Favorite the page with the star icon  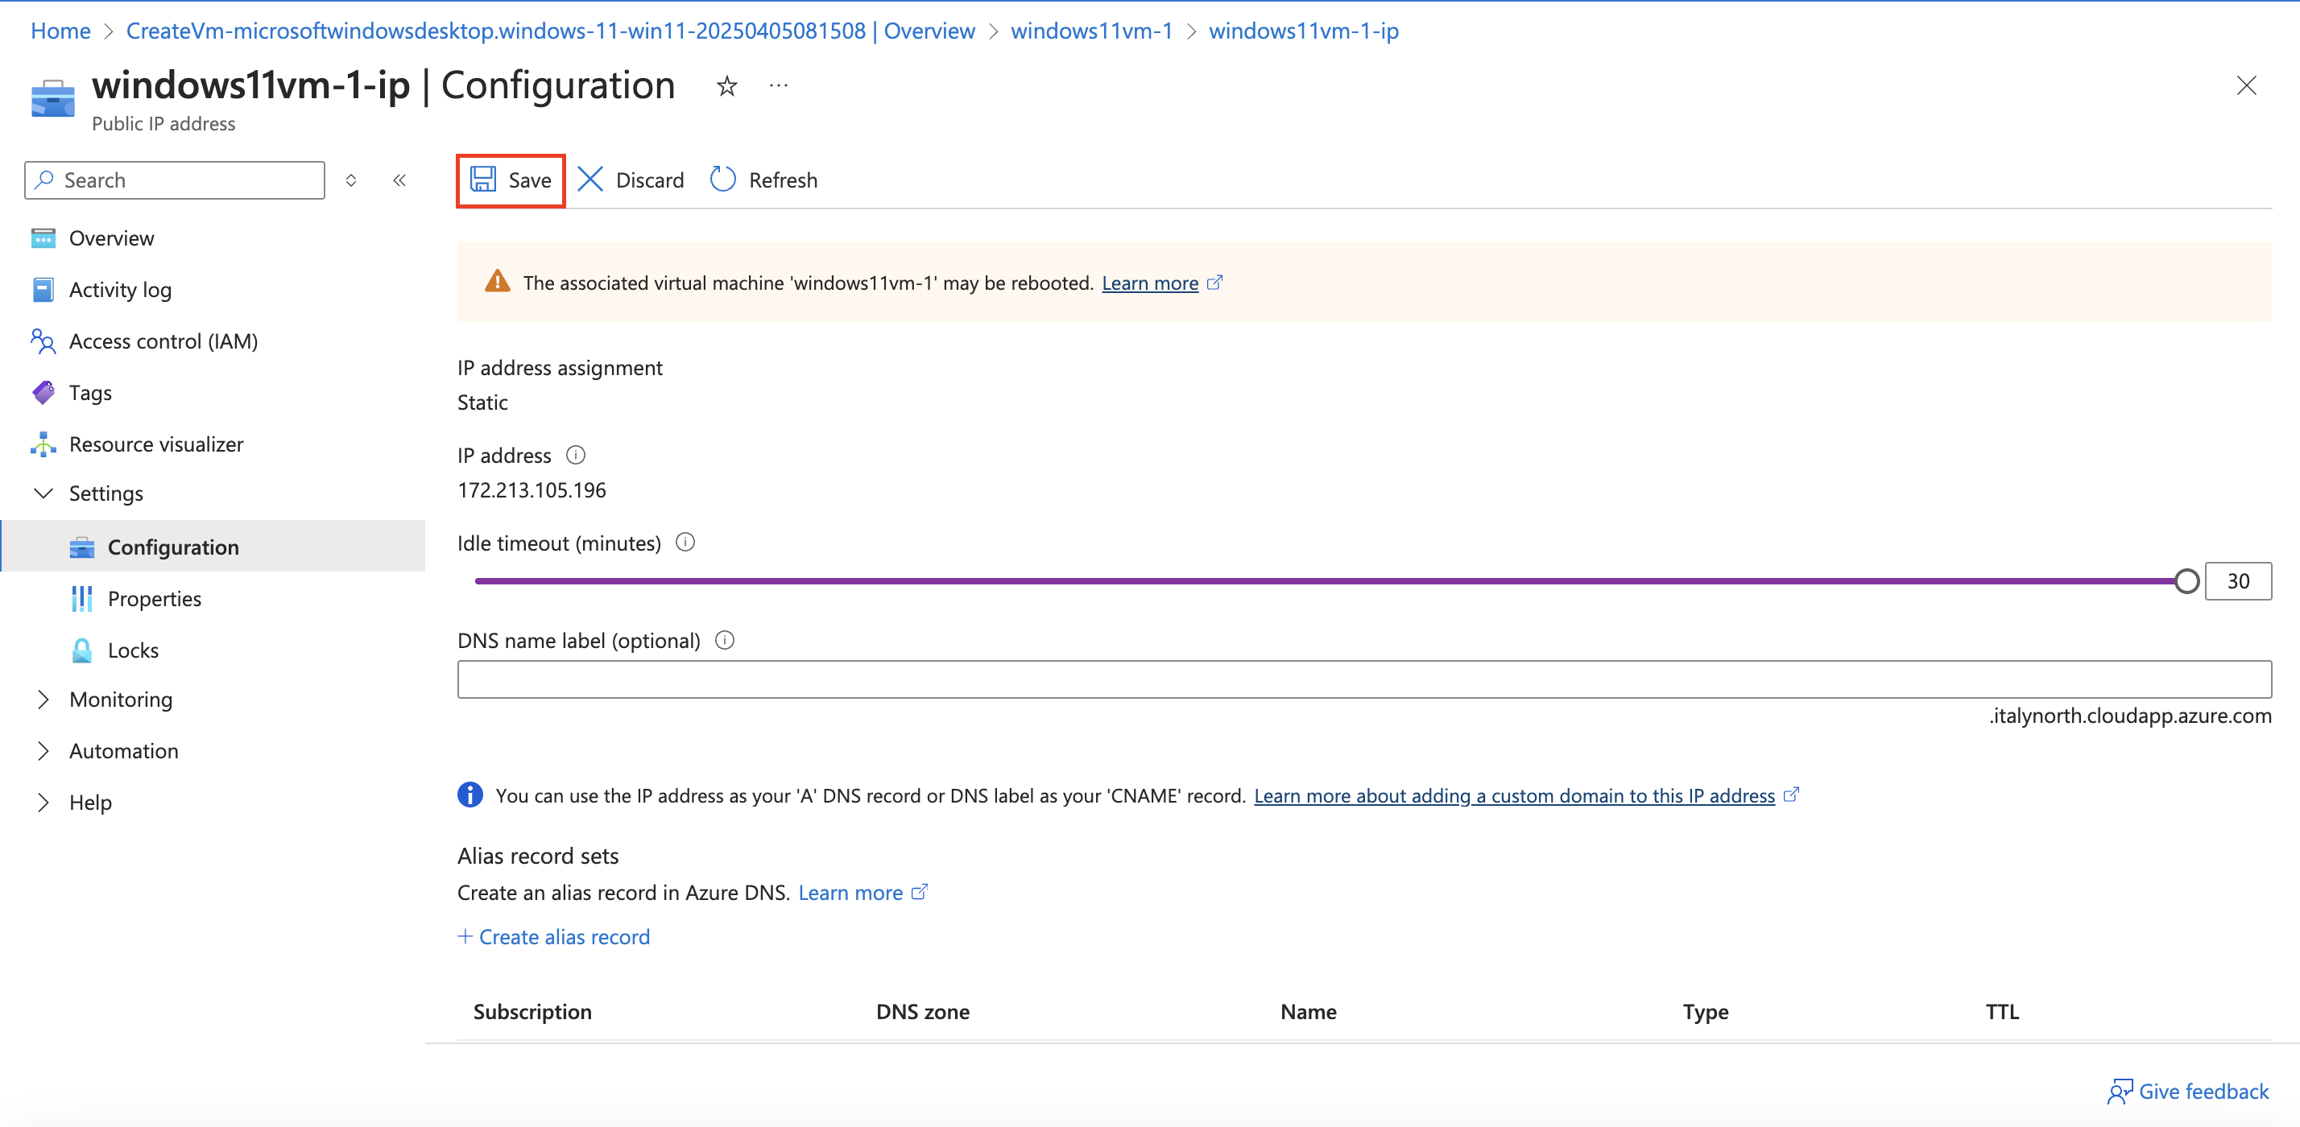[x=726, y=85]
